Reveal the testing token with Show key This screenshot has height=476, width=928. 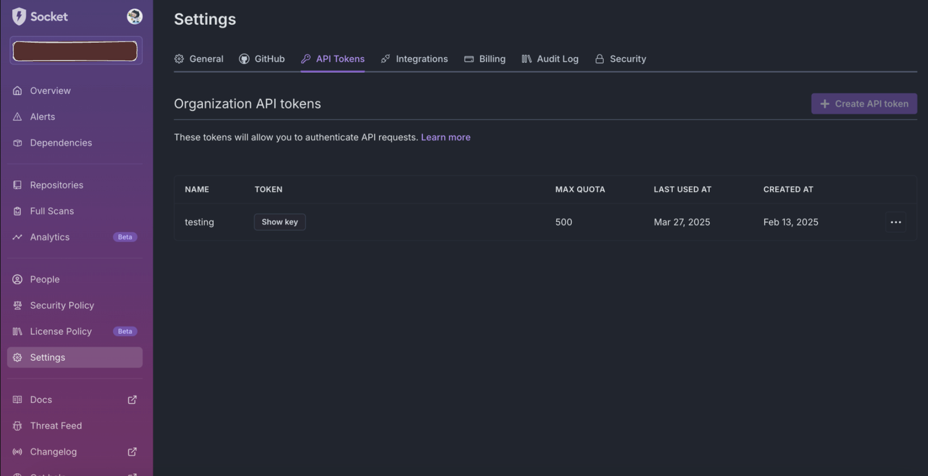tap(279, 222)
